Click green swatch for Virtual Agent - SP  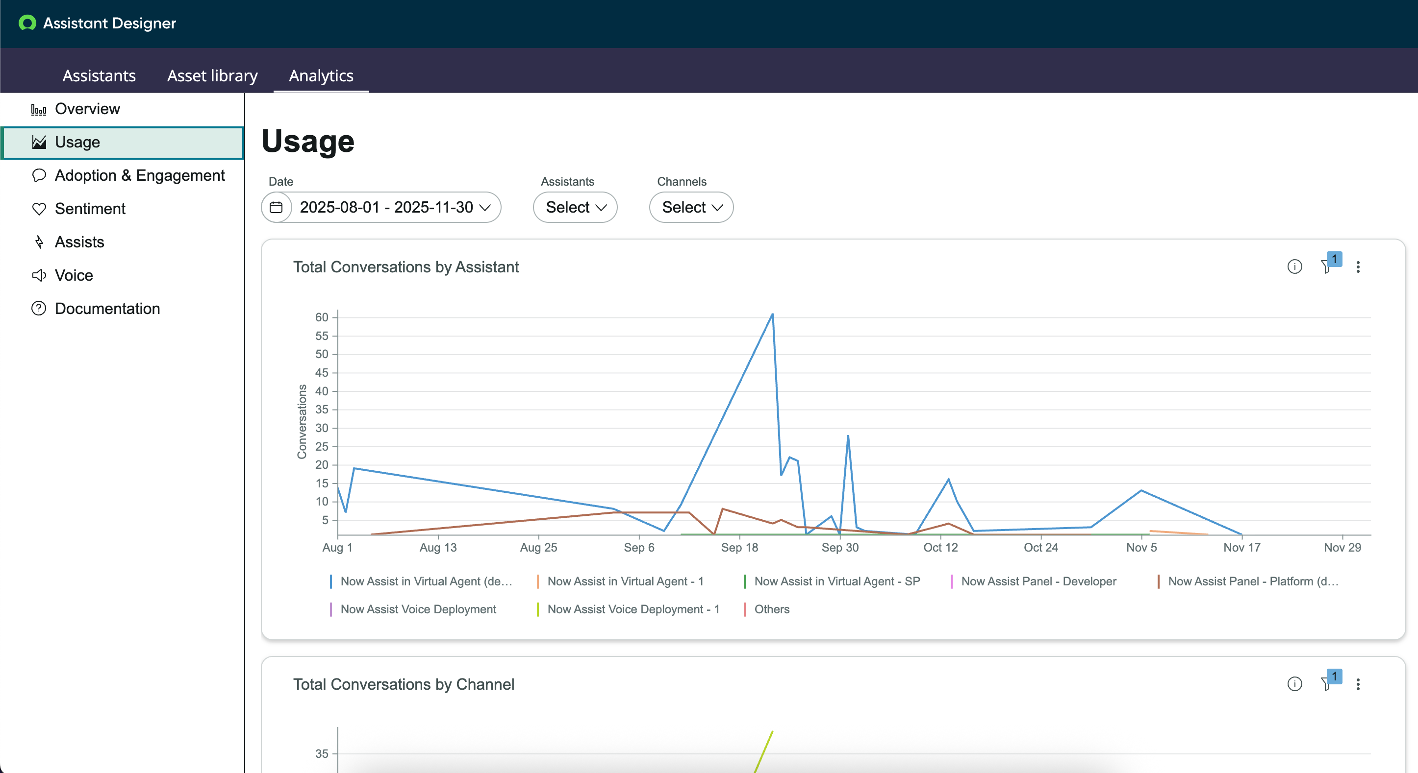(x=745, y=581)
